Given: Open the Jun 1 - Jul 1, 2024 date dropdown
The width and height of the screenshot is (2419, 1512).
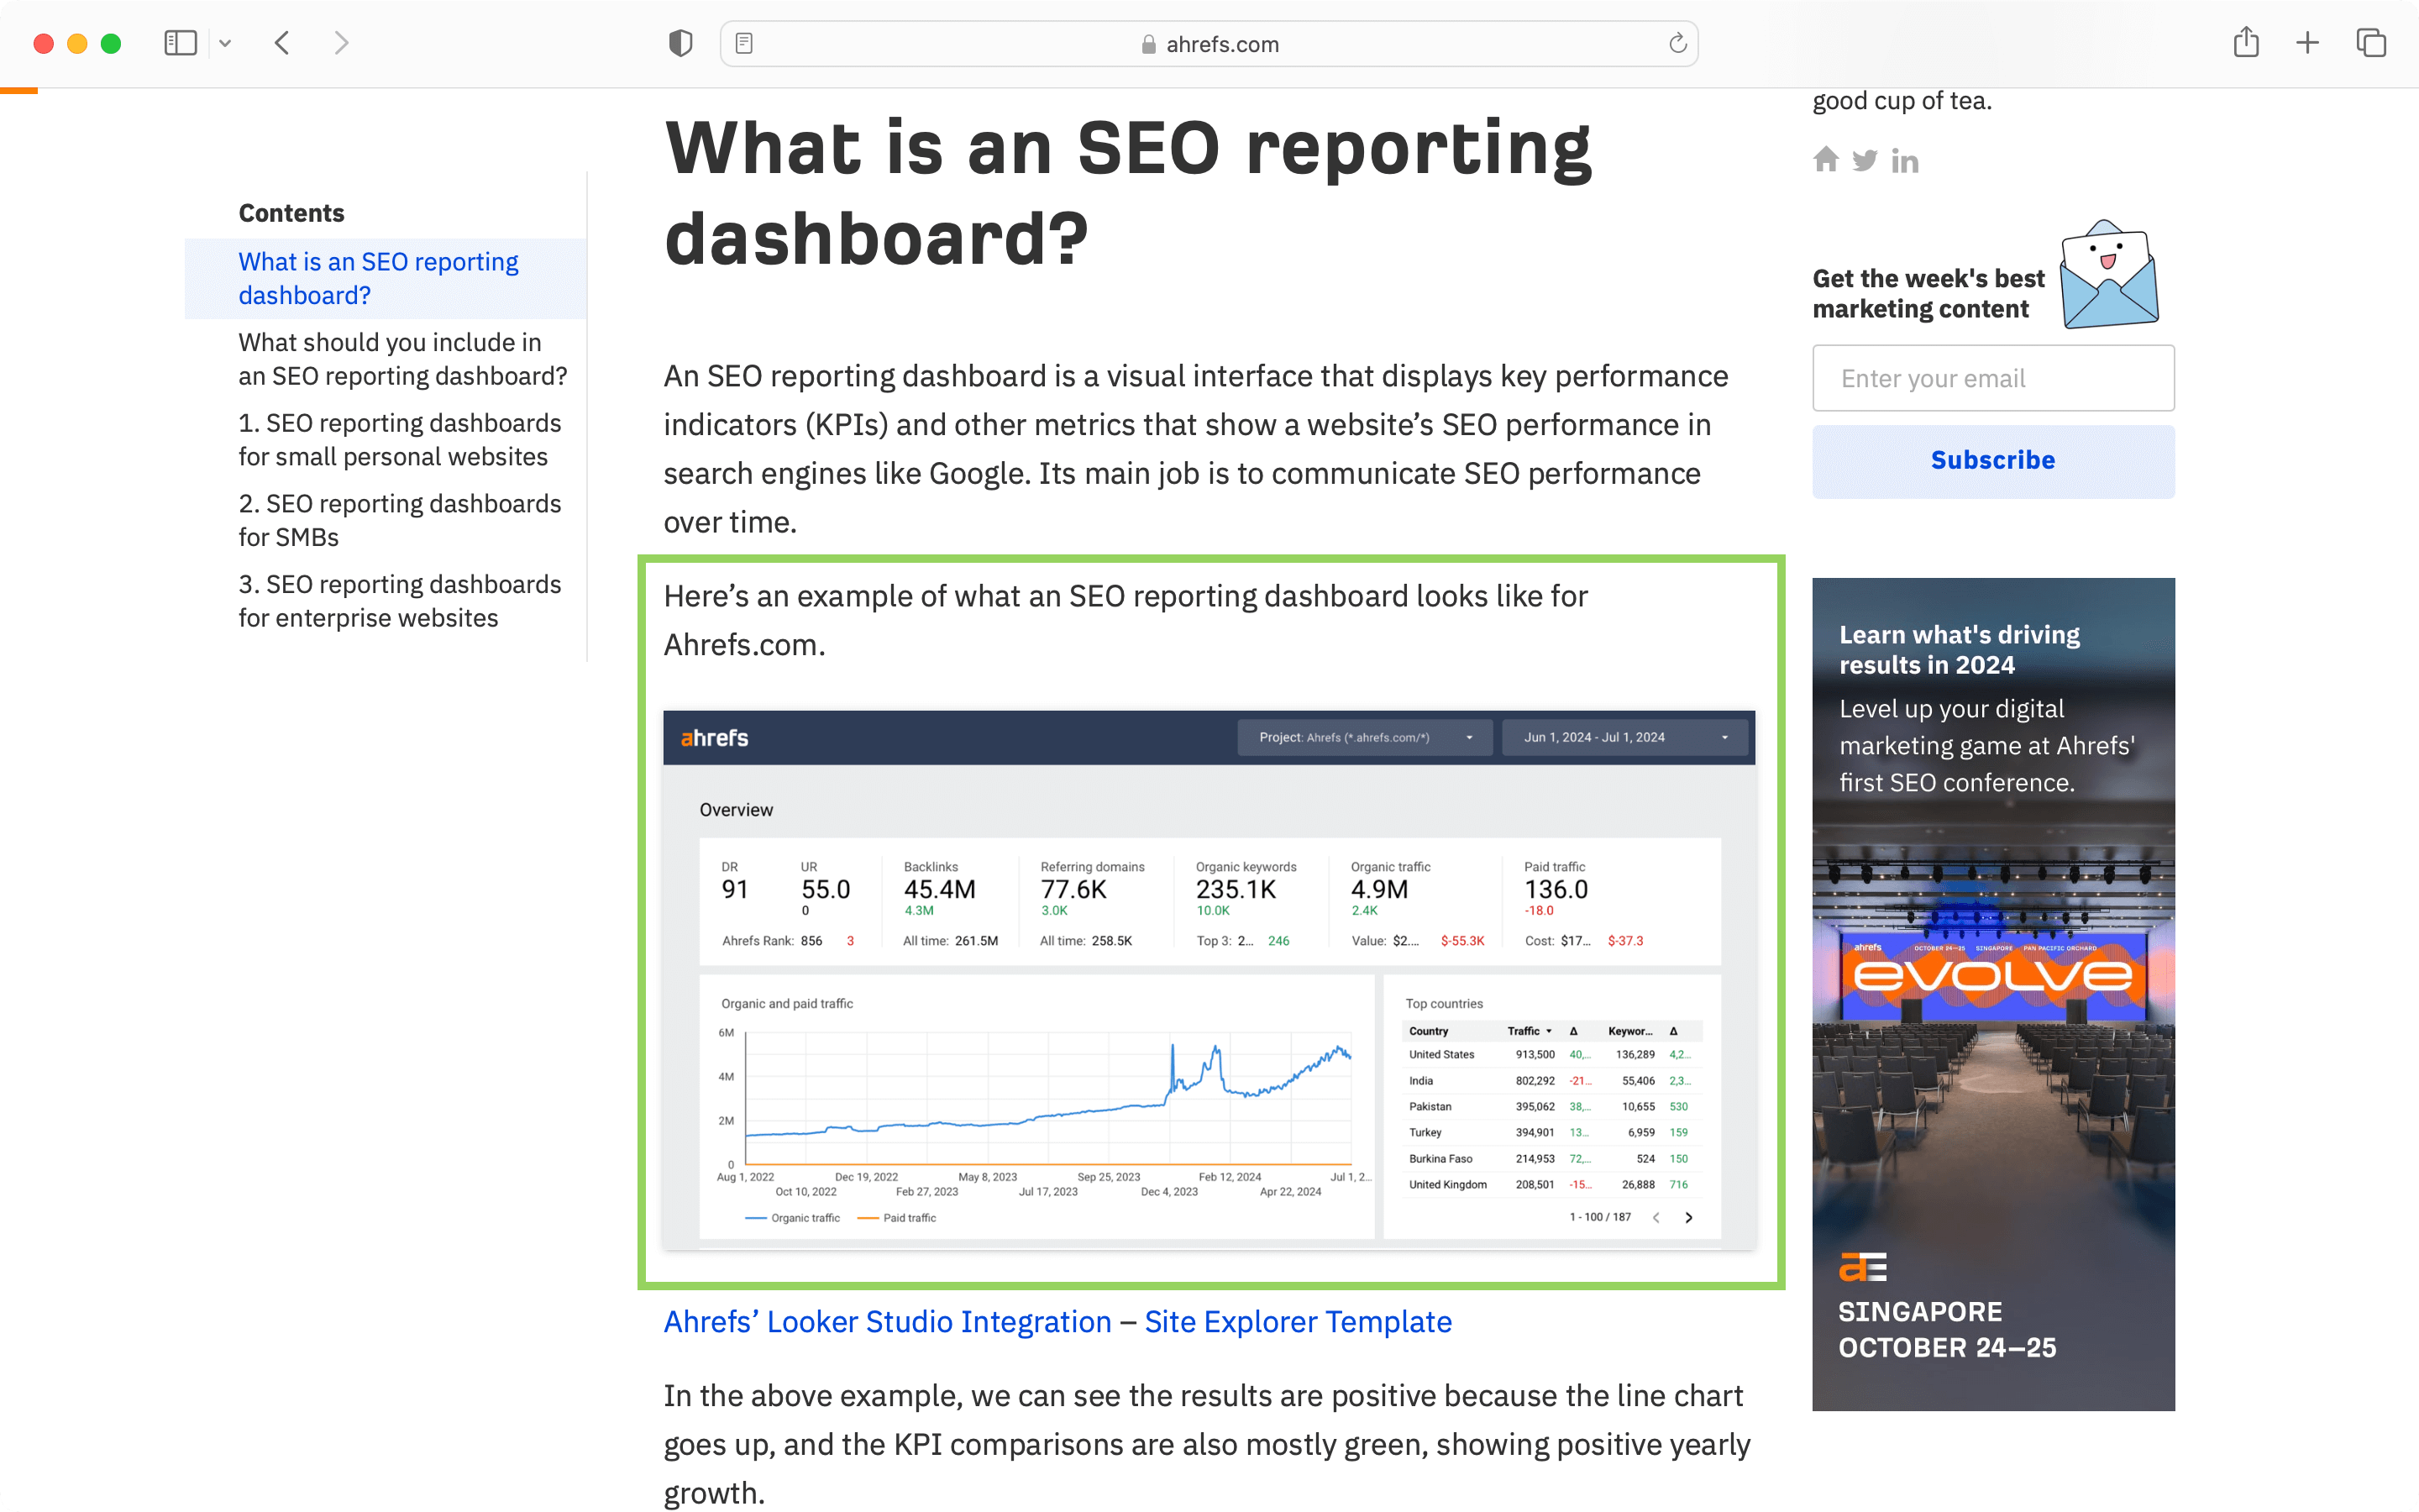Looking at the screenshot, I should [x=1625, y=738].
